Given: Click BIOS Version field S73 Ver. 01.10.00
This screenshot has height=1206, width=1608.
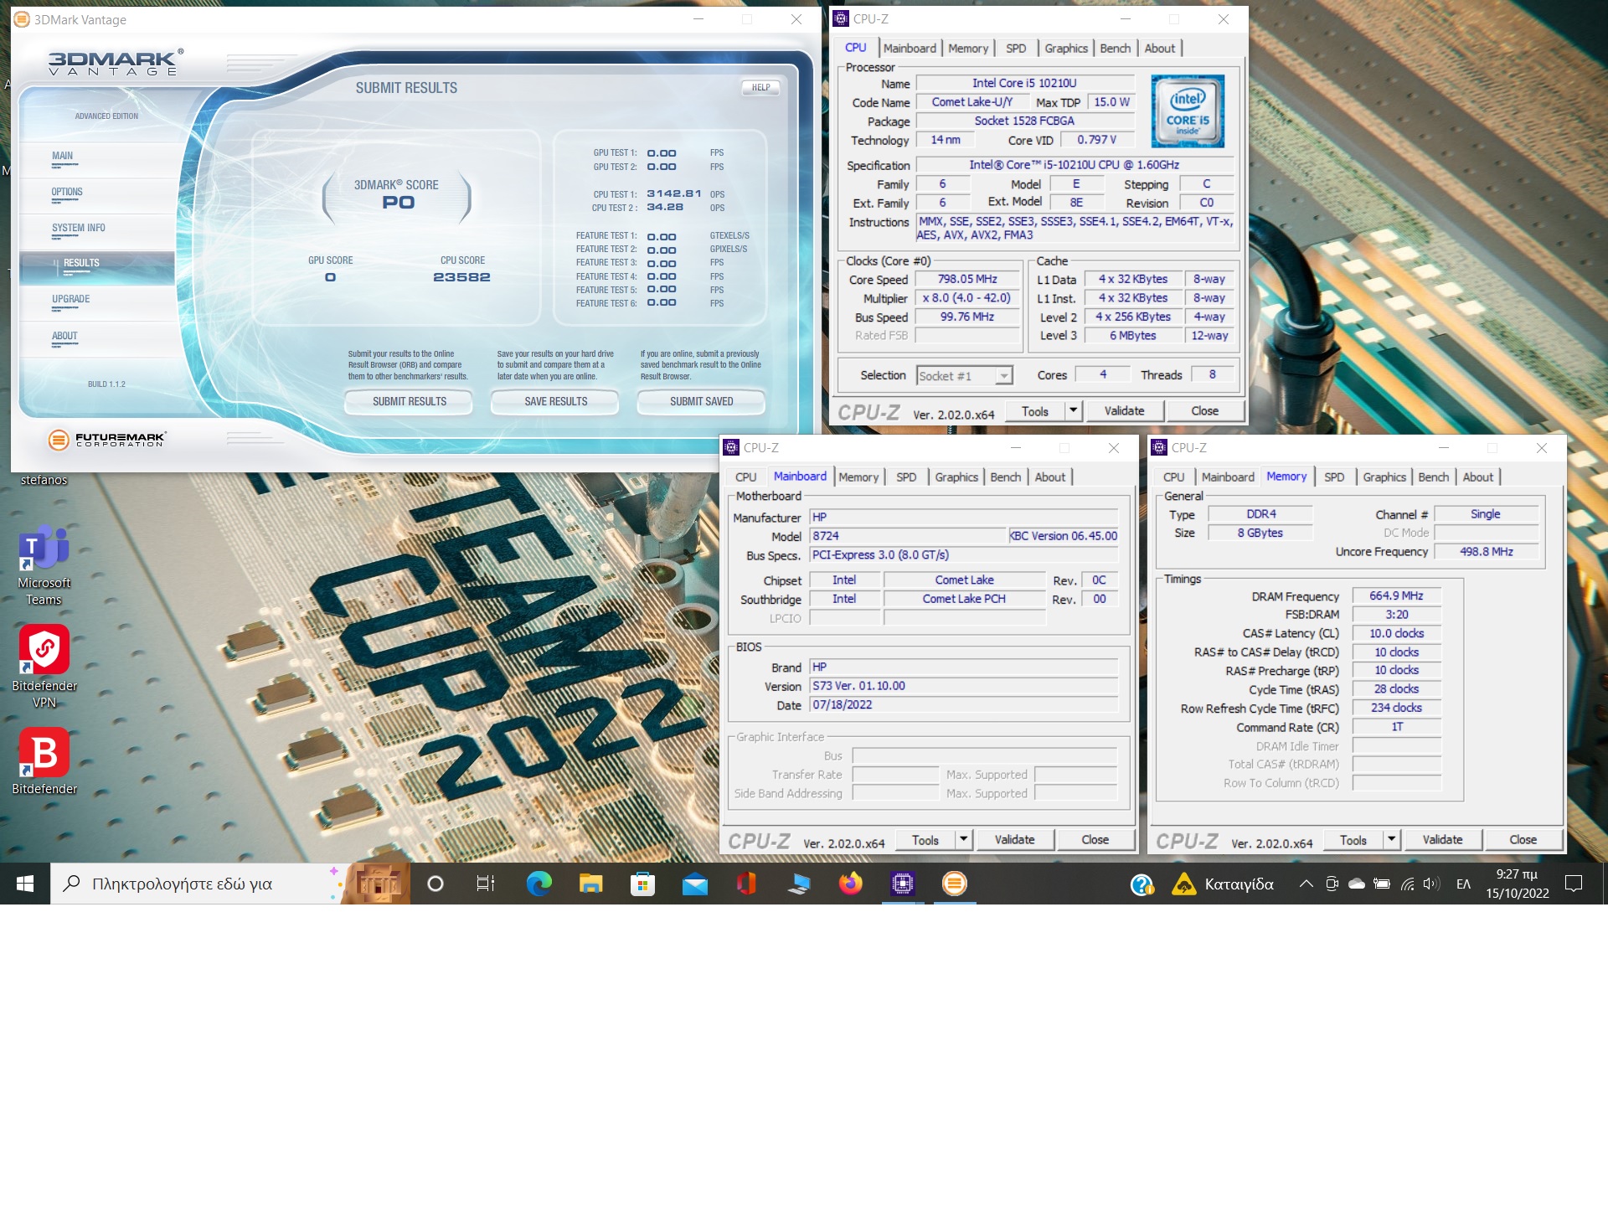Looking at the screenshot, I should [x=963, y=686].
